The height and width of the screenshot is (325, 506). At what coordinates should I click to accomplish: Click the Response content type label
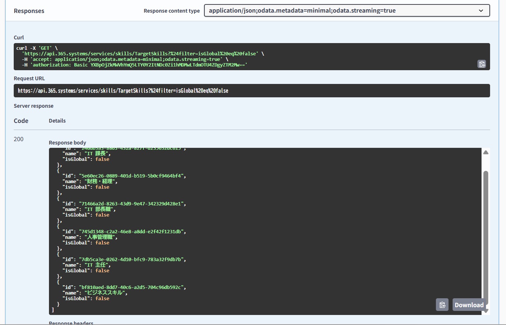point(172,11)
